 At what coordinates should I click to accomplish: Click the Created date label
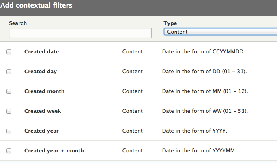[41, 52]
